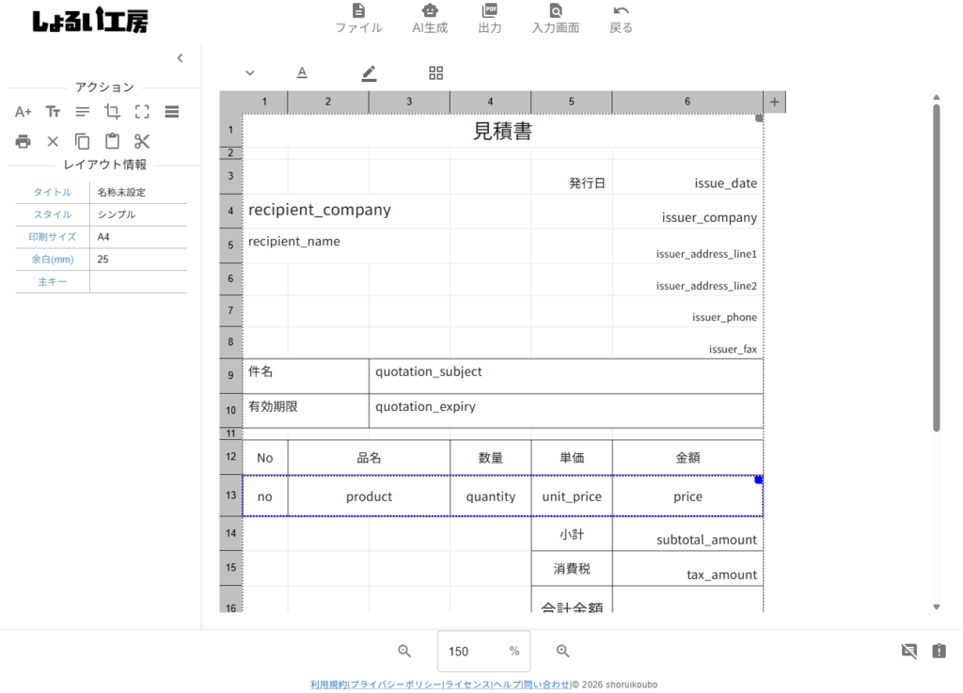Screen dimensions: 963x693
Task: Click the printer icon
Action: click(24, 142)
